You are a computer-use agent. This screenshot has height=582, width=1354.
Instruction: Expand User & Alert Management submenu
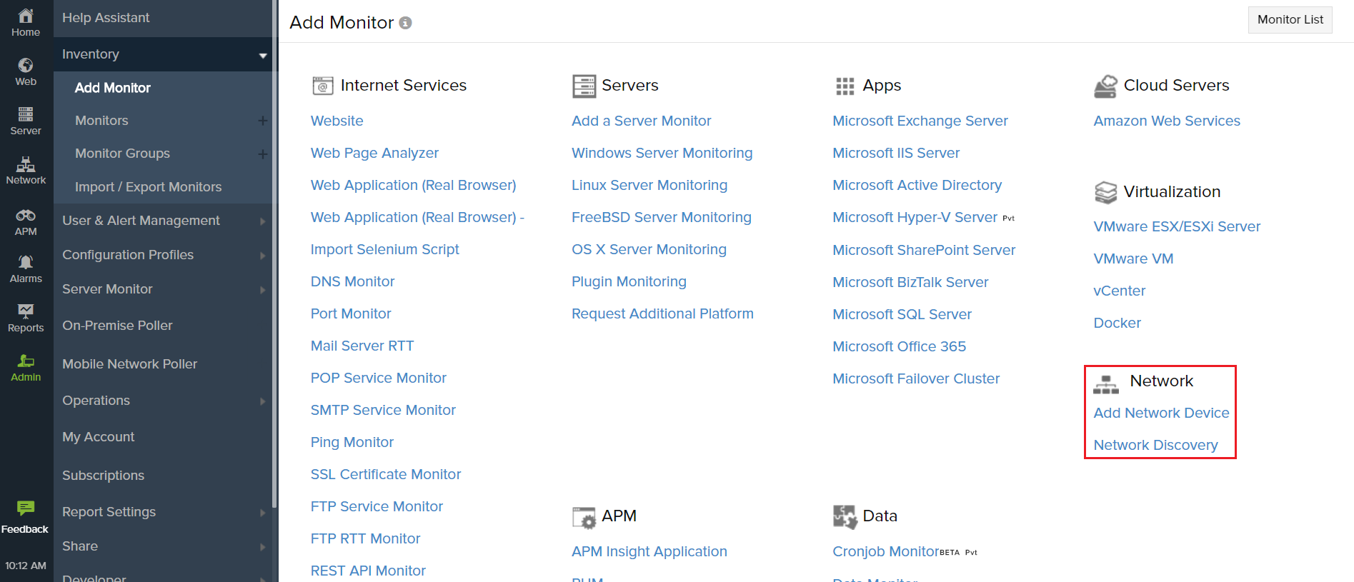click(262, 221)
